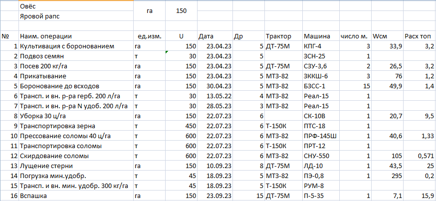Click machine cell 'СНУ-550'
The height and width of the screenshot is (201, 436).
click(x=321, y=156)
